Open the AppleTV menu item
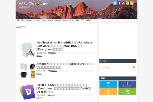The image size is (153, 102). [50, 20]
